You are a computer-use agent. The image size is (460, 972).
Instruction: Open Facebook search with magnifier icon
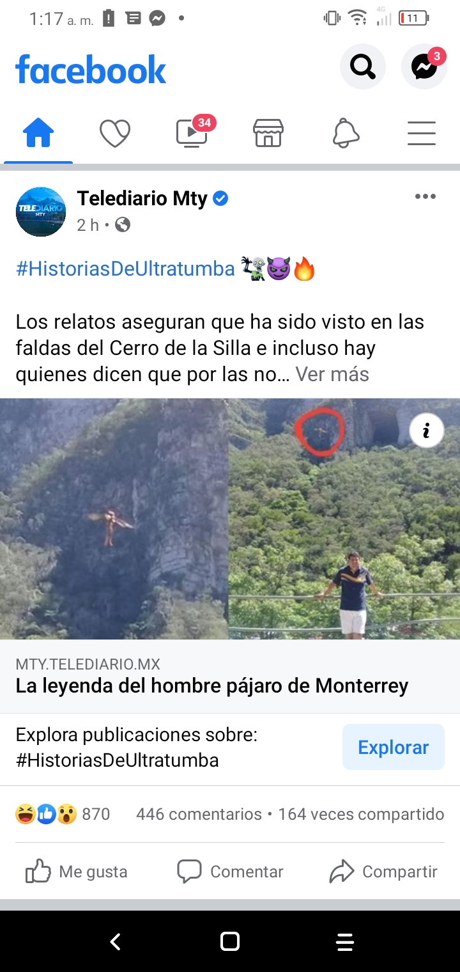362,66
